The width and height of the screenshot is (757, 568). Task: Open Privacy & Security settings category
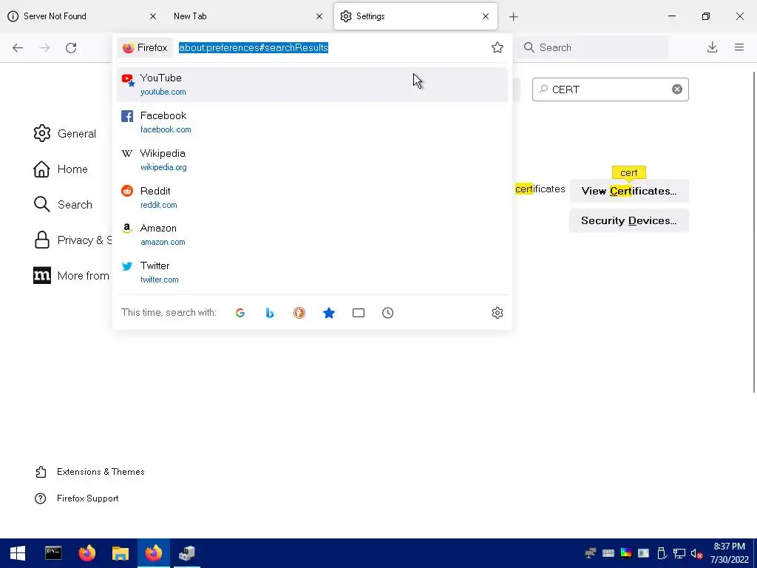(x=72, y=240)
